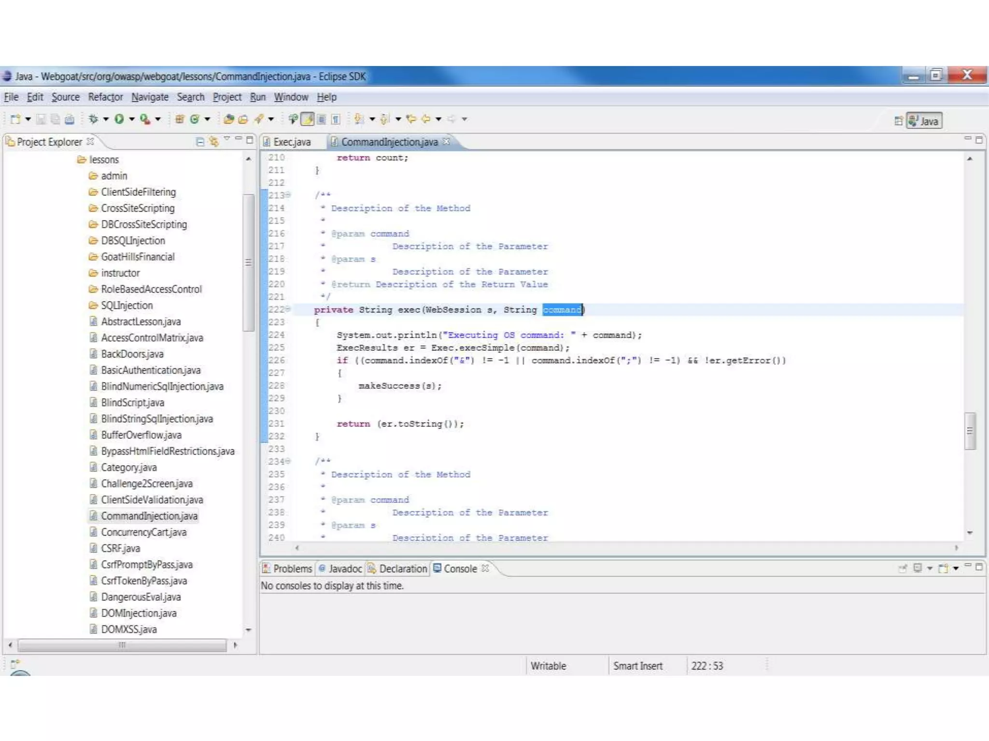Click the Print icon in toolbar
The image size is (989, 741).
pos(70,119)
